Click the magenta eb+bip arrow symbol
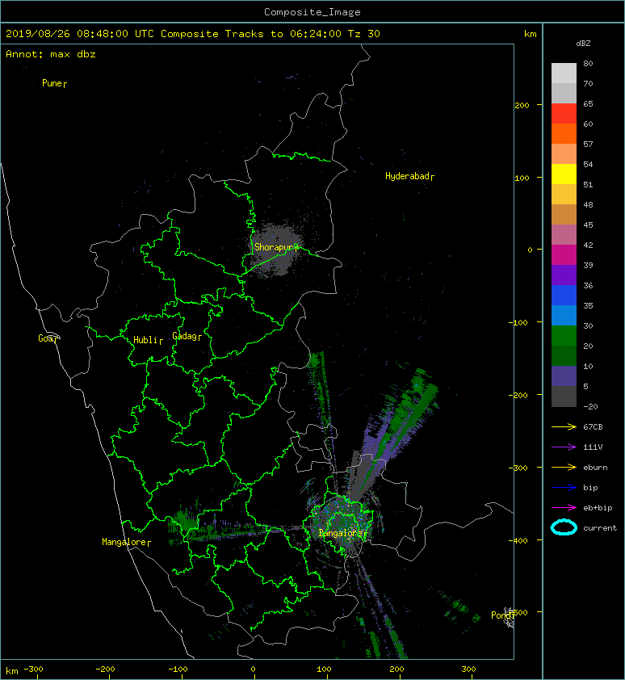 click(564, 508)
